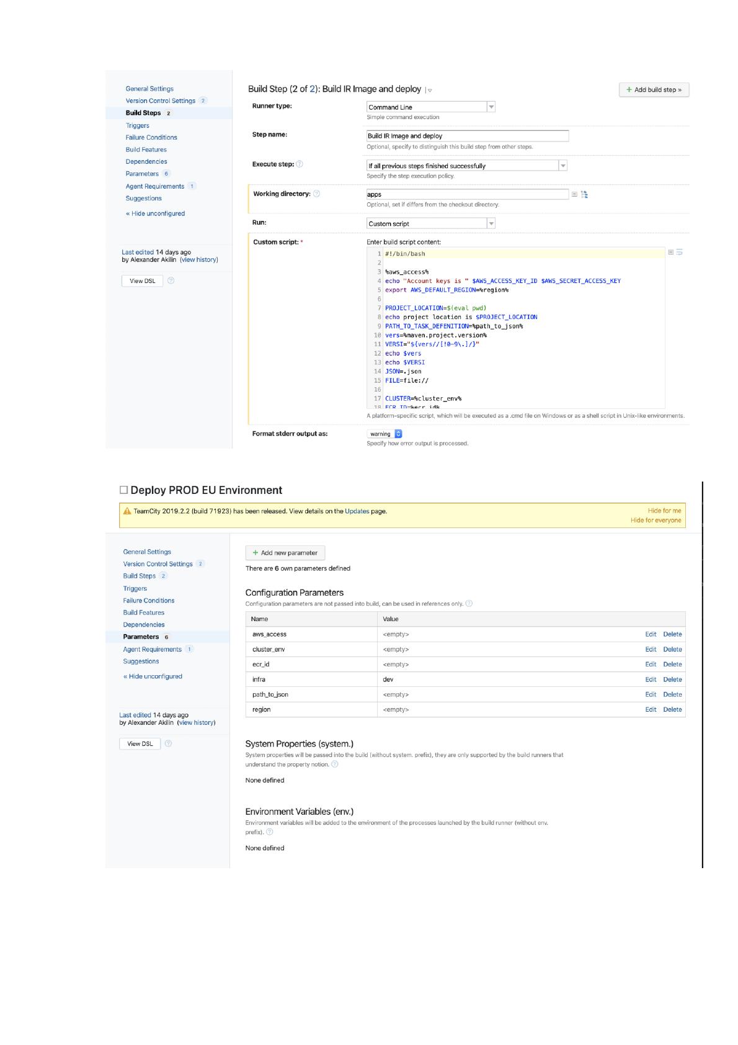
Task: Open the Run Custom script dropdown
Action: pos(431,223)
